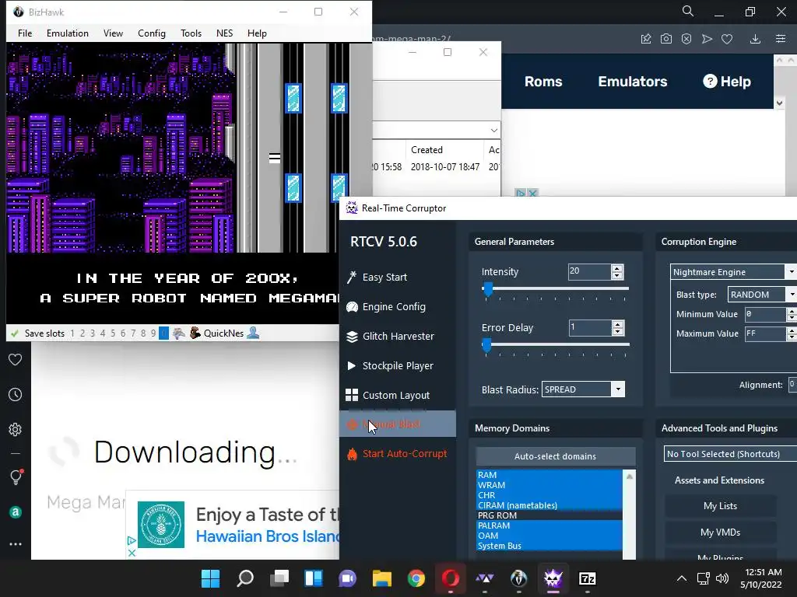
Task: Open the BizHawk Help menu
Action: [257, 33]
